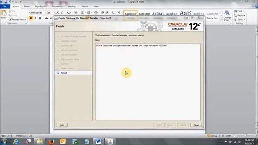
Task: Click the proofing check icon in status bar
Action: (x=31, y=136)
